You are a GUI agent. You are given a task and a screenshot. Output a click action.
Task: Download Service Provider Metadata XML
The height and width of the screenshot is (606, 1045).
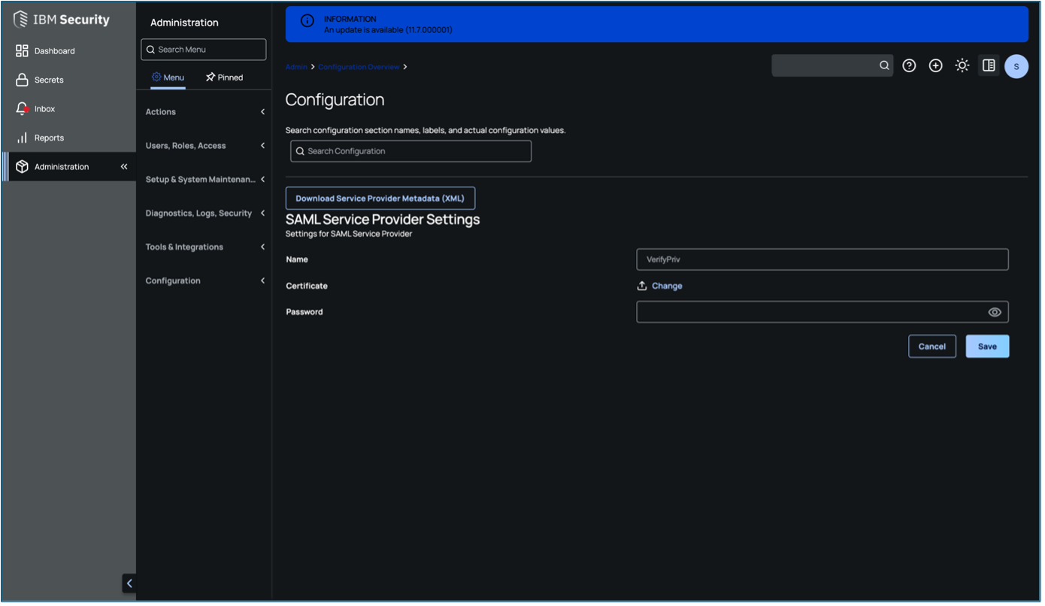point(380,198)
